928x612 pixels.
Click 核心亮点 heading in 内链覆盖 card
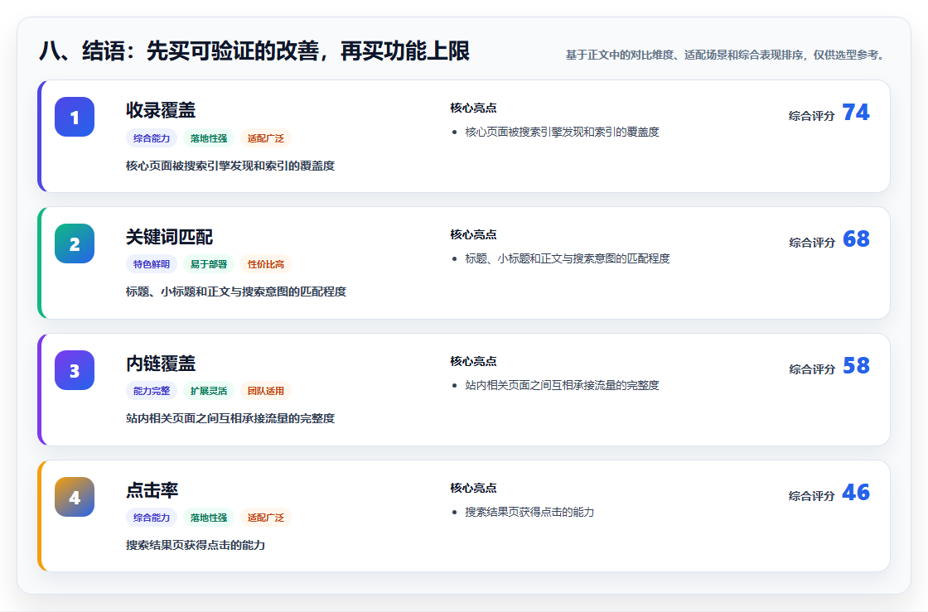[x=473, y=361]
